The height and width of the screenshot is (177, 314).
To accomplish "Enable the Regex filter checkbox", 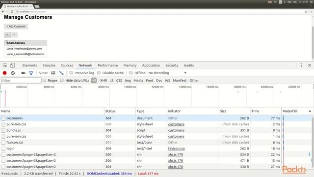I will point(45,81).
